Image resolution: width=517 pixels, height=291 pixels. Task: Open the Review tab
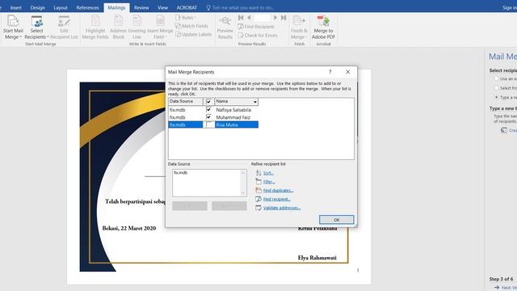tap(141, 7)
